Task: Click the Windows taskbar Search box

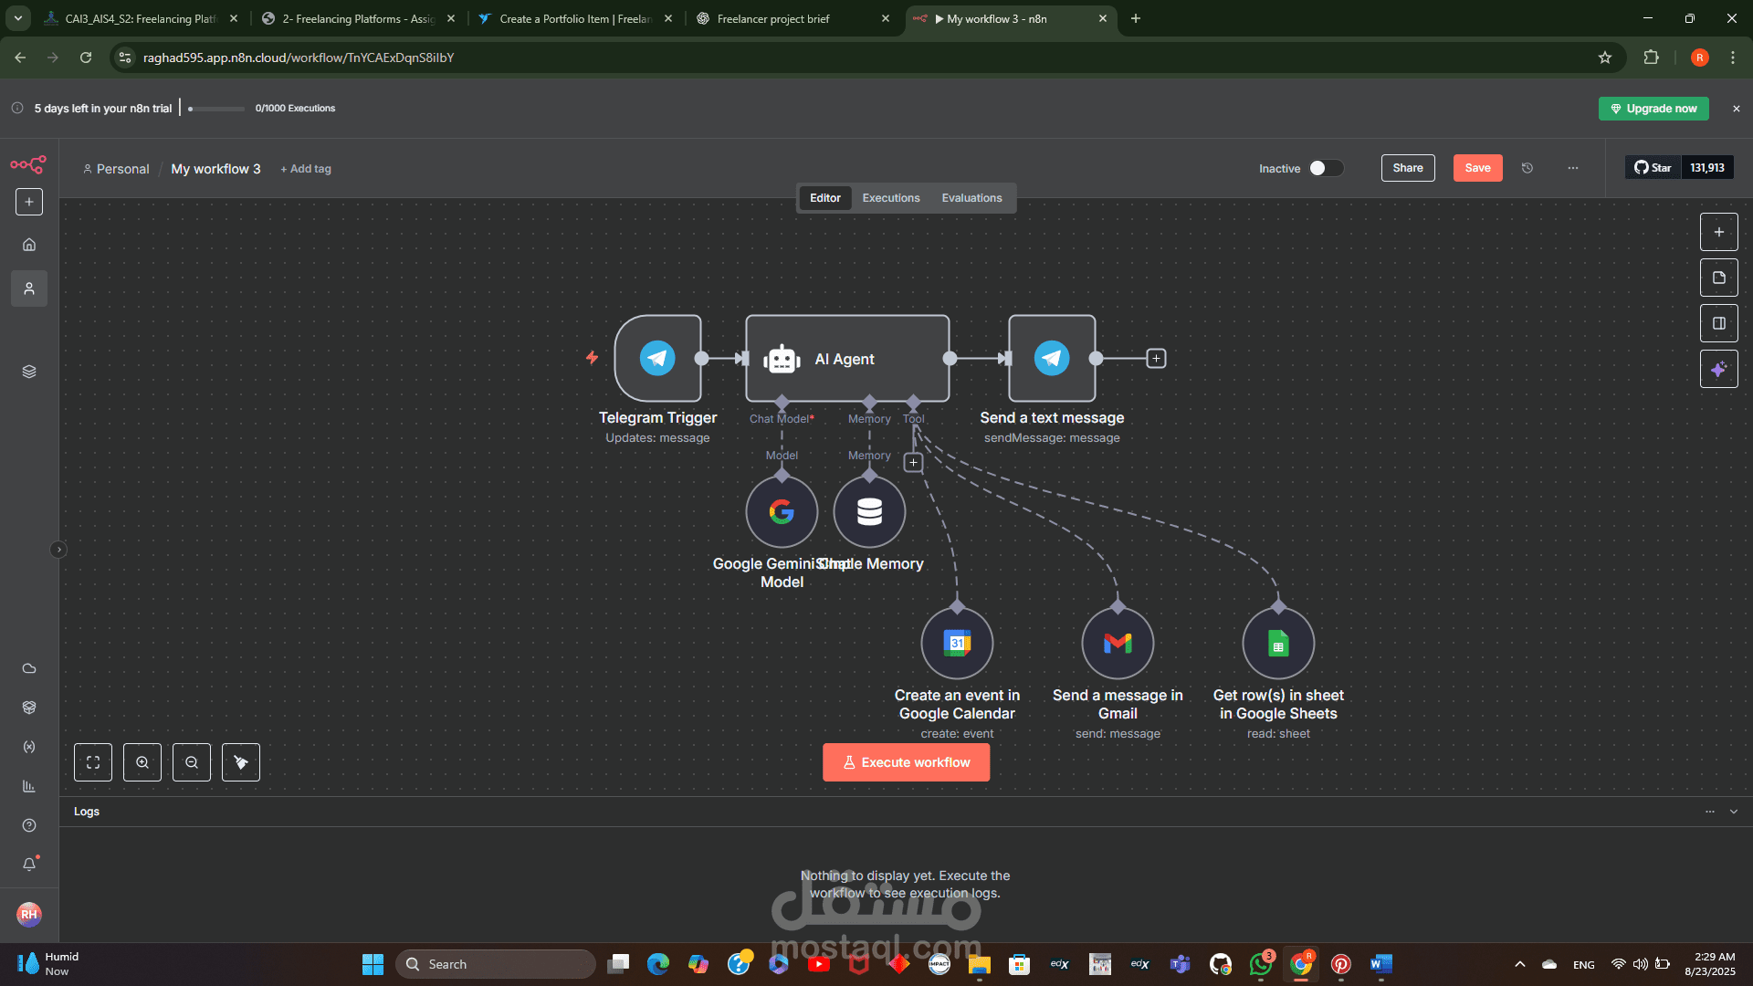Action: click(x=496, y=964)
